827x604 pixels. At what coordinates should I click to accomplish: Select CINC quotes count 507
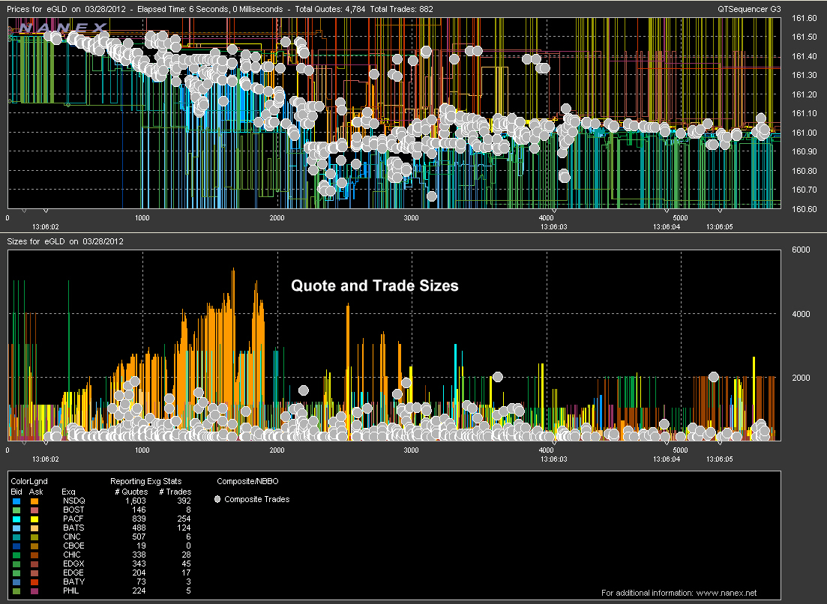coord(139,537)
